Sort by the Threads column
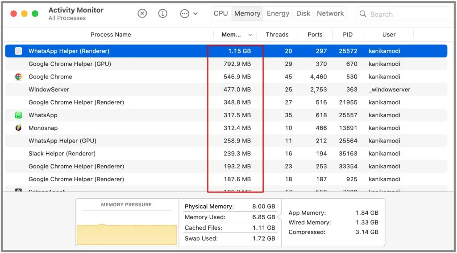This screenshot has height=253, width=457. tap(277, 35)
